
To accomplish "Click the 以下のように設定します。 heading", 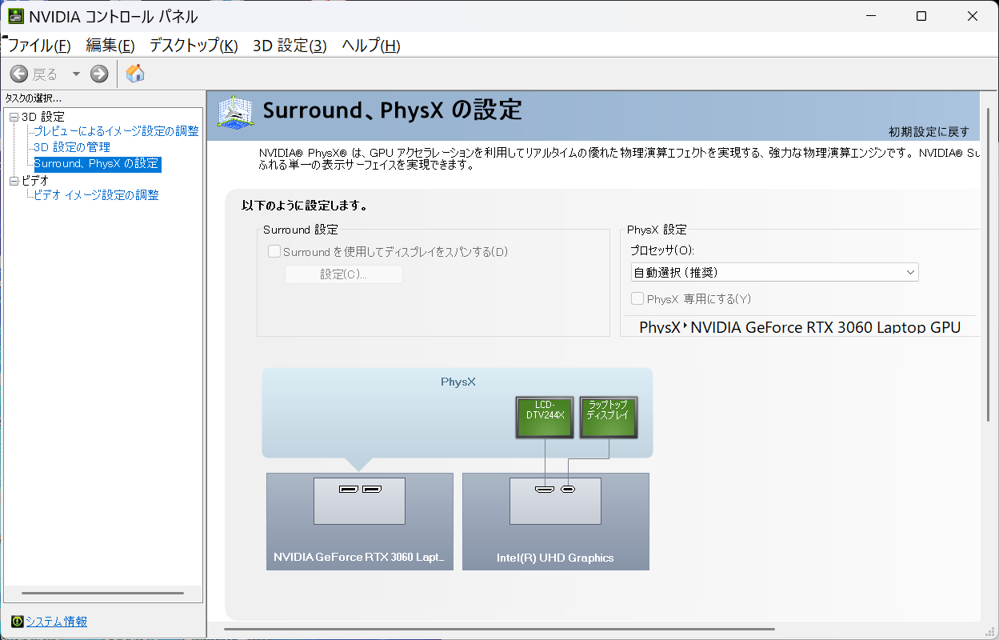I will (305, 206).
